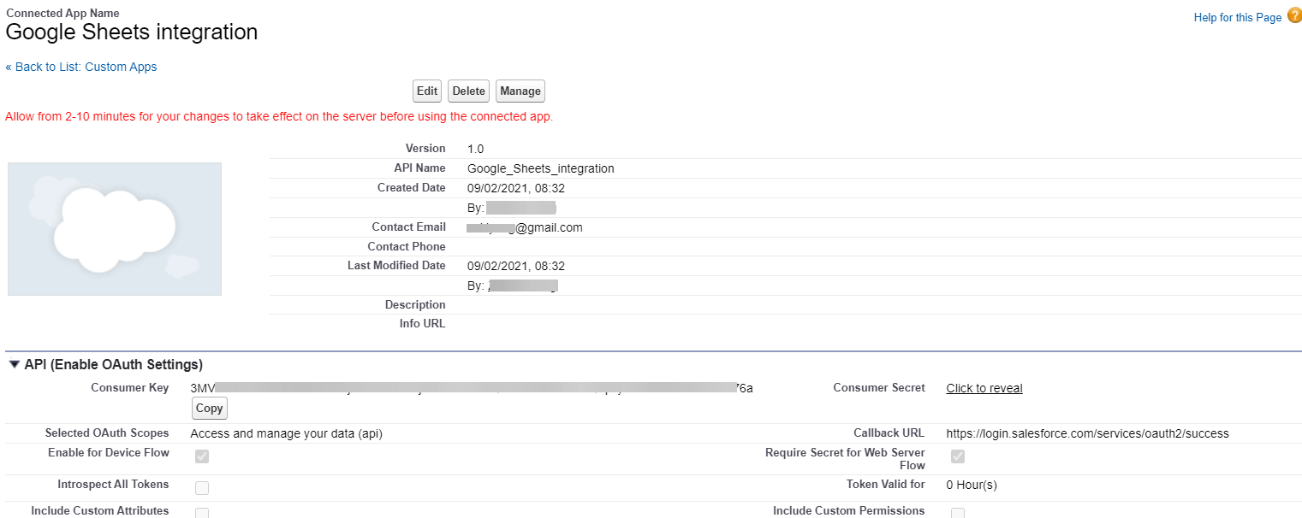Select the Callback URL text

[1087, 433]
